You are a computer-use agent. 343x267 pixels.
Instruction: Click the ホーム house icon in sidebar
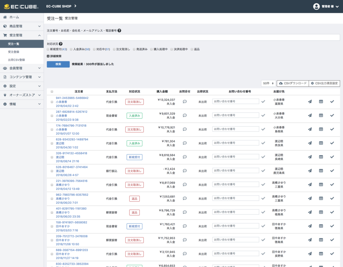[5, 17]
